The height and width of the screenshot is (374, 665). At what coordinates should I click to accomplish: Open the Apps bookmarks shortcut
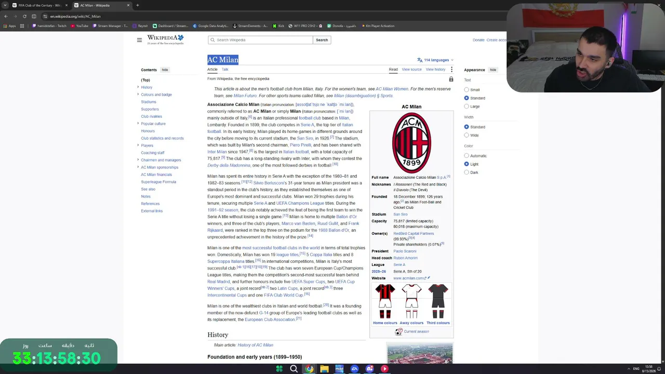click(x=10, y=26)
